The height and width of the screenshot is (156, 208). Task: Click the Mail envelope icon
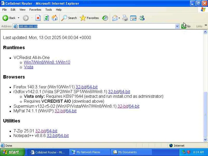[115, 18]
